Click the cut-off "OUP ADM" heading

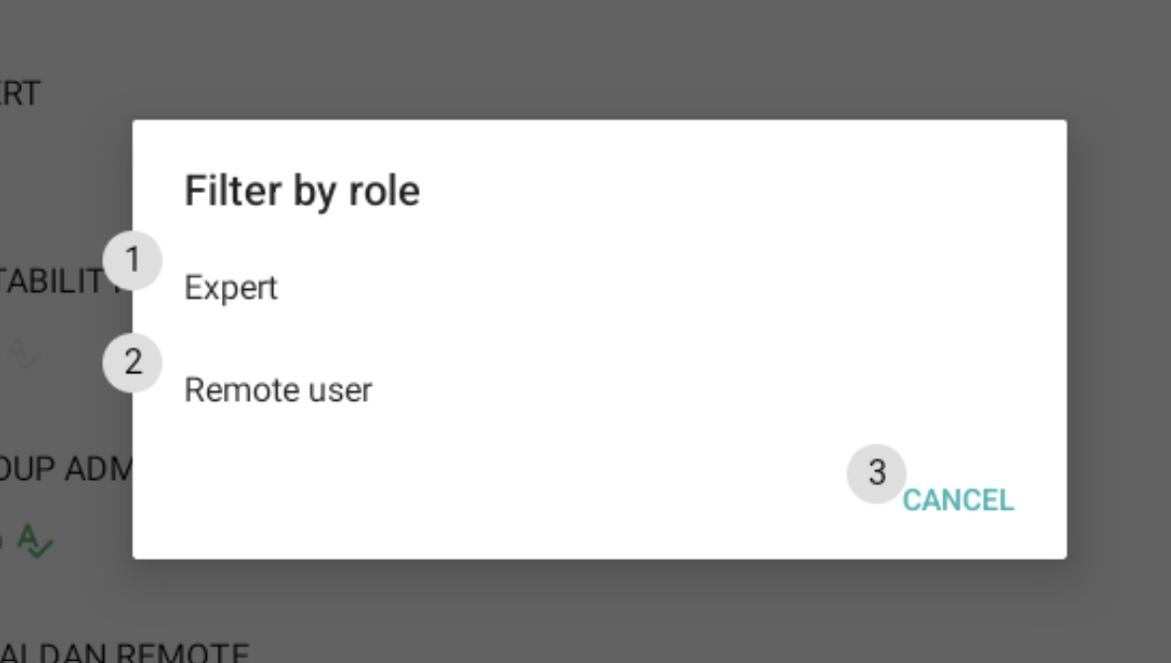pyautogui.click(x=65, y=469)
